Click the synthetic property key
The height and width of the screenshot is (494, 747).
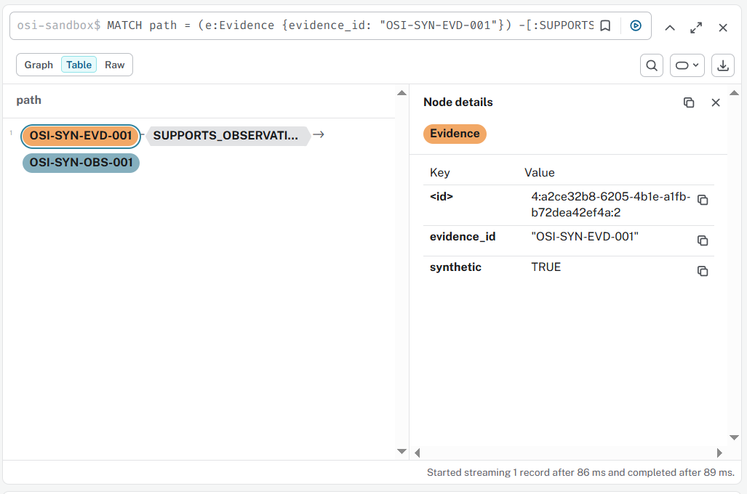pyautogui.click(x=455, y=267)
